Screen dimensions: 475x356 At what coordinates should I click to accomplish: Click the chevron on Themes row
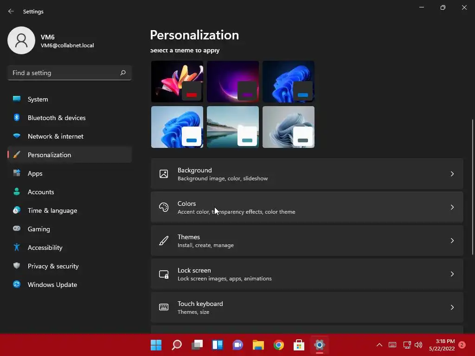click(x=452, y=241)
